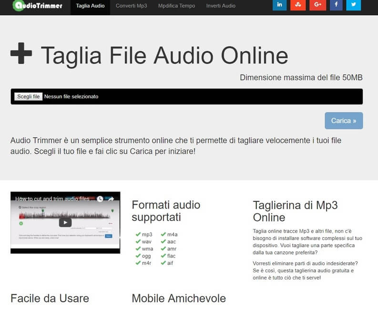Click the m4a format entry
Image resolution: width=378 pixels, height=309 pixels.
pos(169,234)
